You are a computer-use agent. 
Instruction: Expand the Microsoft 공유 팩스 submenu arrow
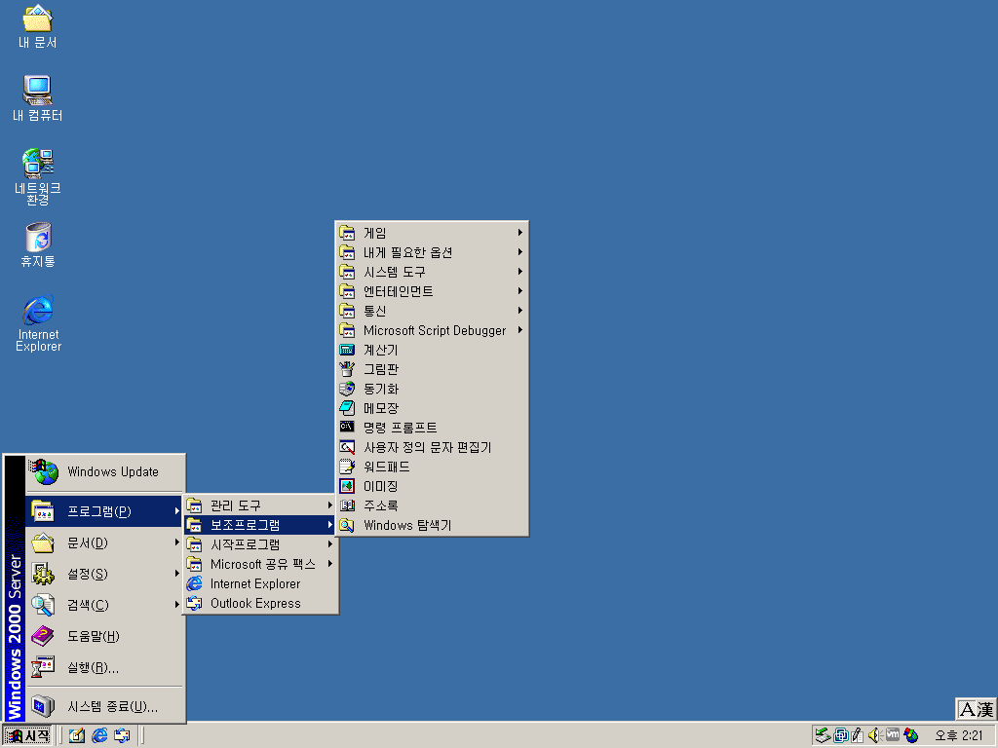pos(329,564)
